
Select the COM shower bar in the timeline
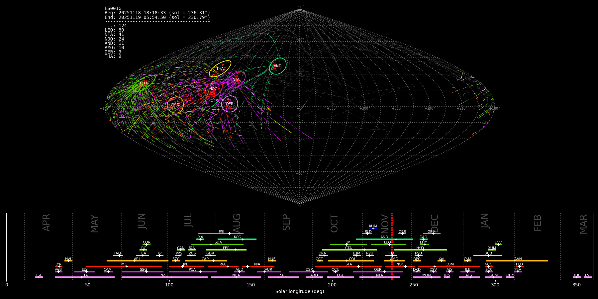coord(449,266)
